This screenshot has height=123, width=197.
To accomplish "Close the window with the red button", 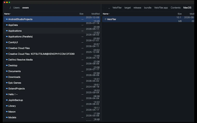I will pos(4,2).
